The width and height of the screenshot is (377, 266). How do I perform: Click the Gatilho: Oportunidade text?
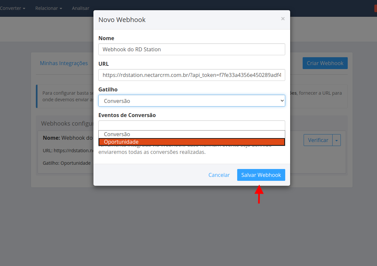click(66, 163)
